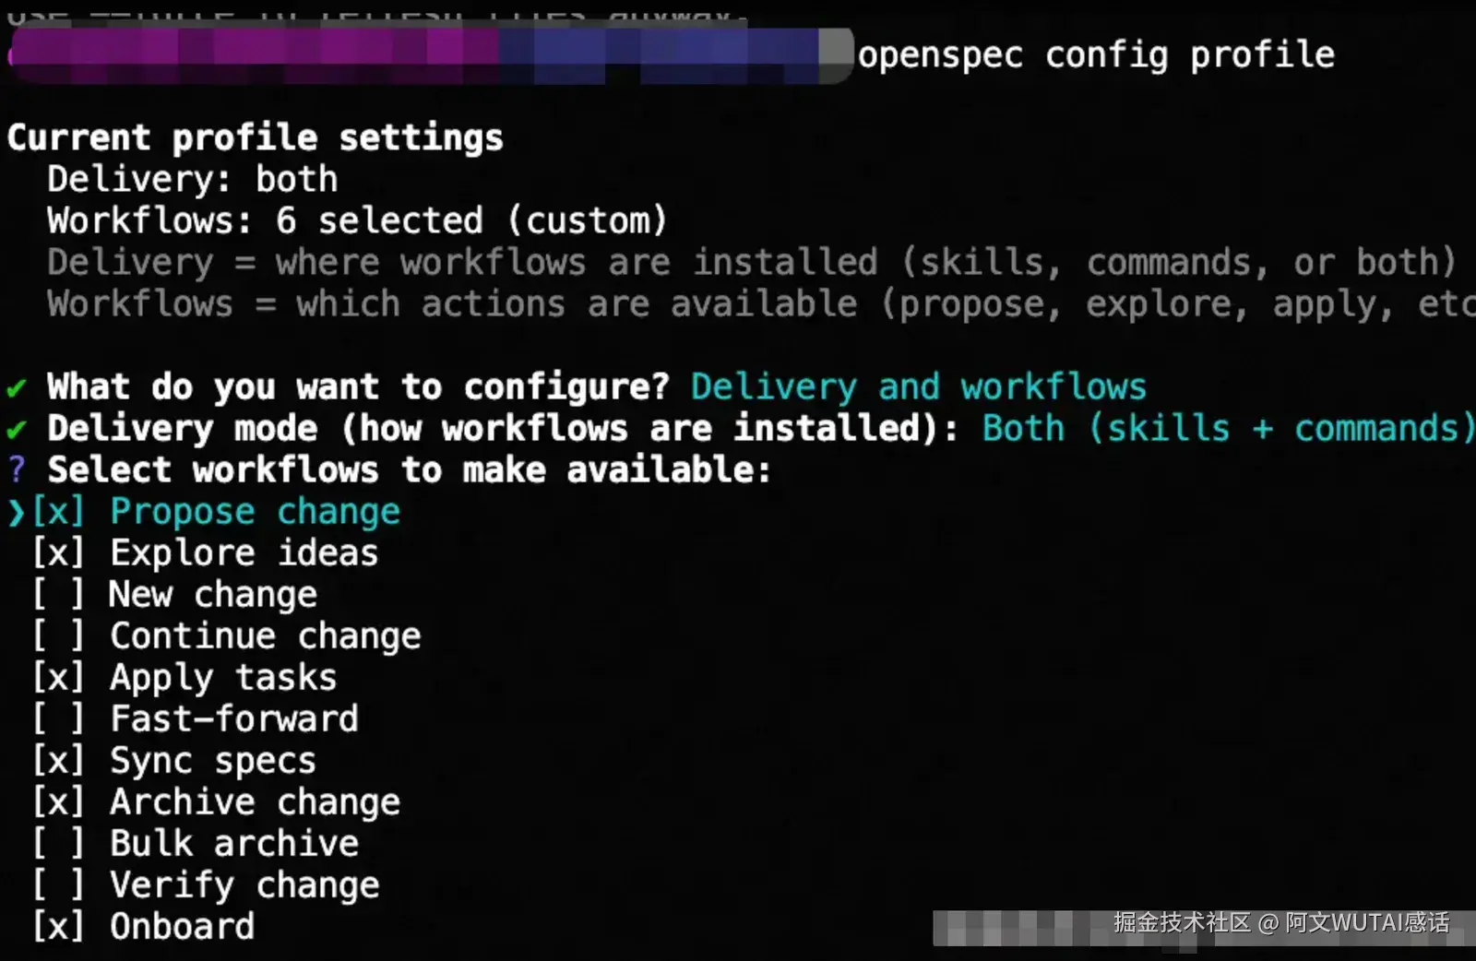Viewport: 1476px width, 961px height.
Task: Click the cursor arrow beside Propose change
Action: tap(16, 512)
